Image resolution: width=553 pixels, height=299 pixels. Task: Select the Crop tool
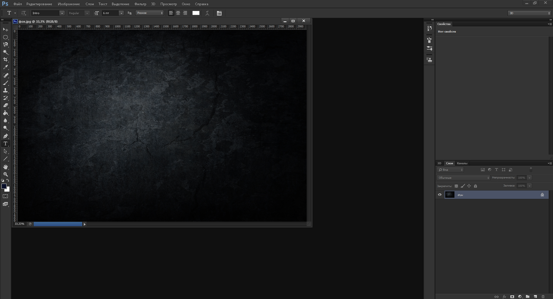pos(6,60)
